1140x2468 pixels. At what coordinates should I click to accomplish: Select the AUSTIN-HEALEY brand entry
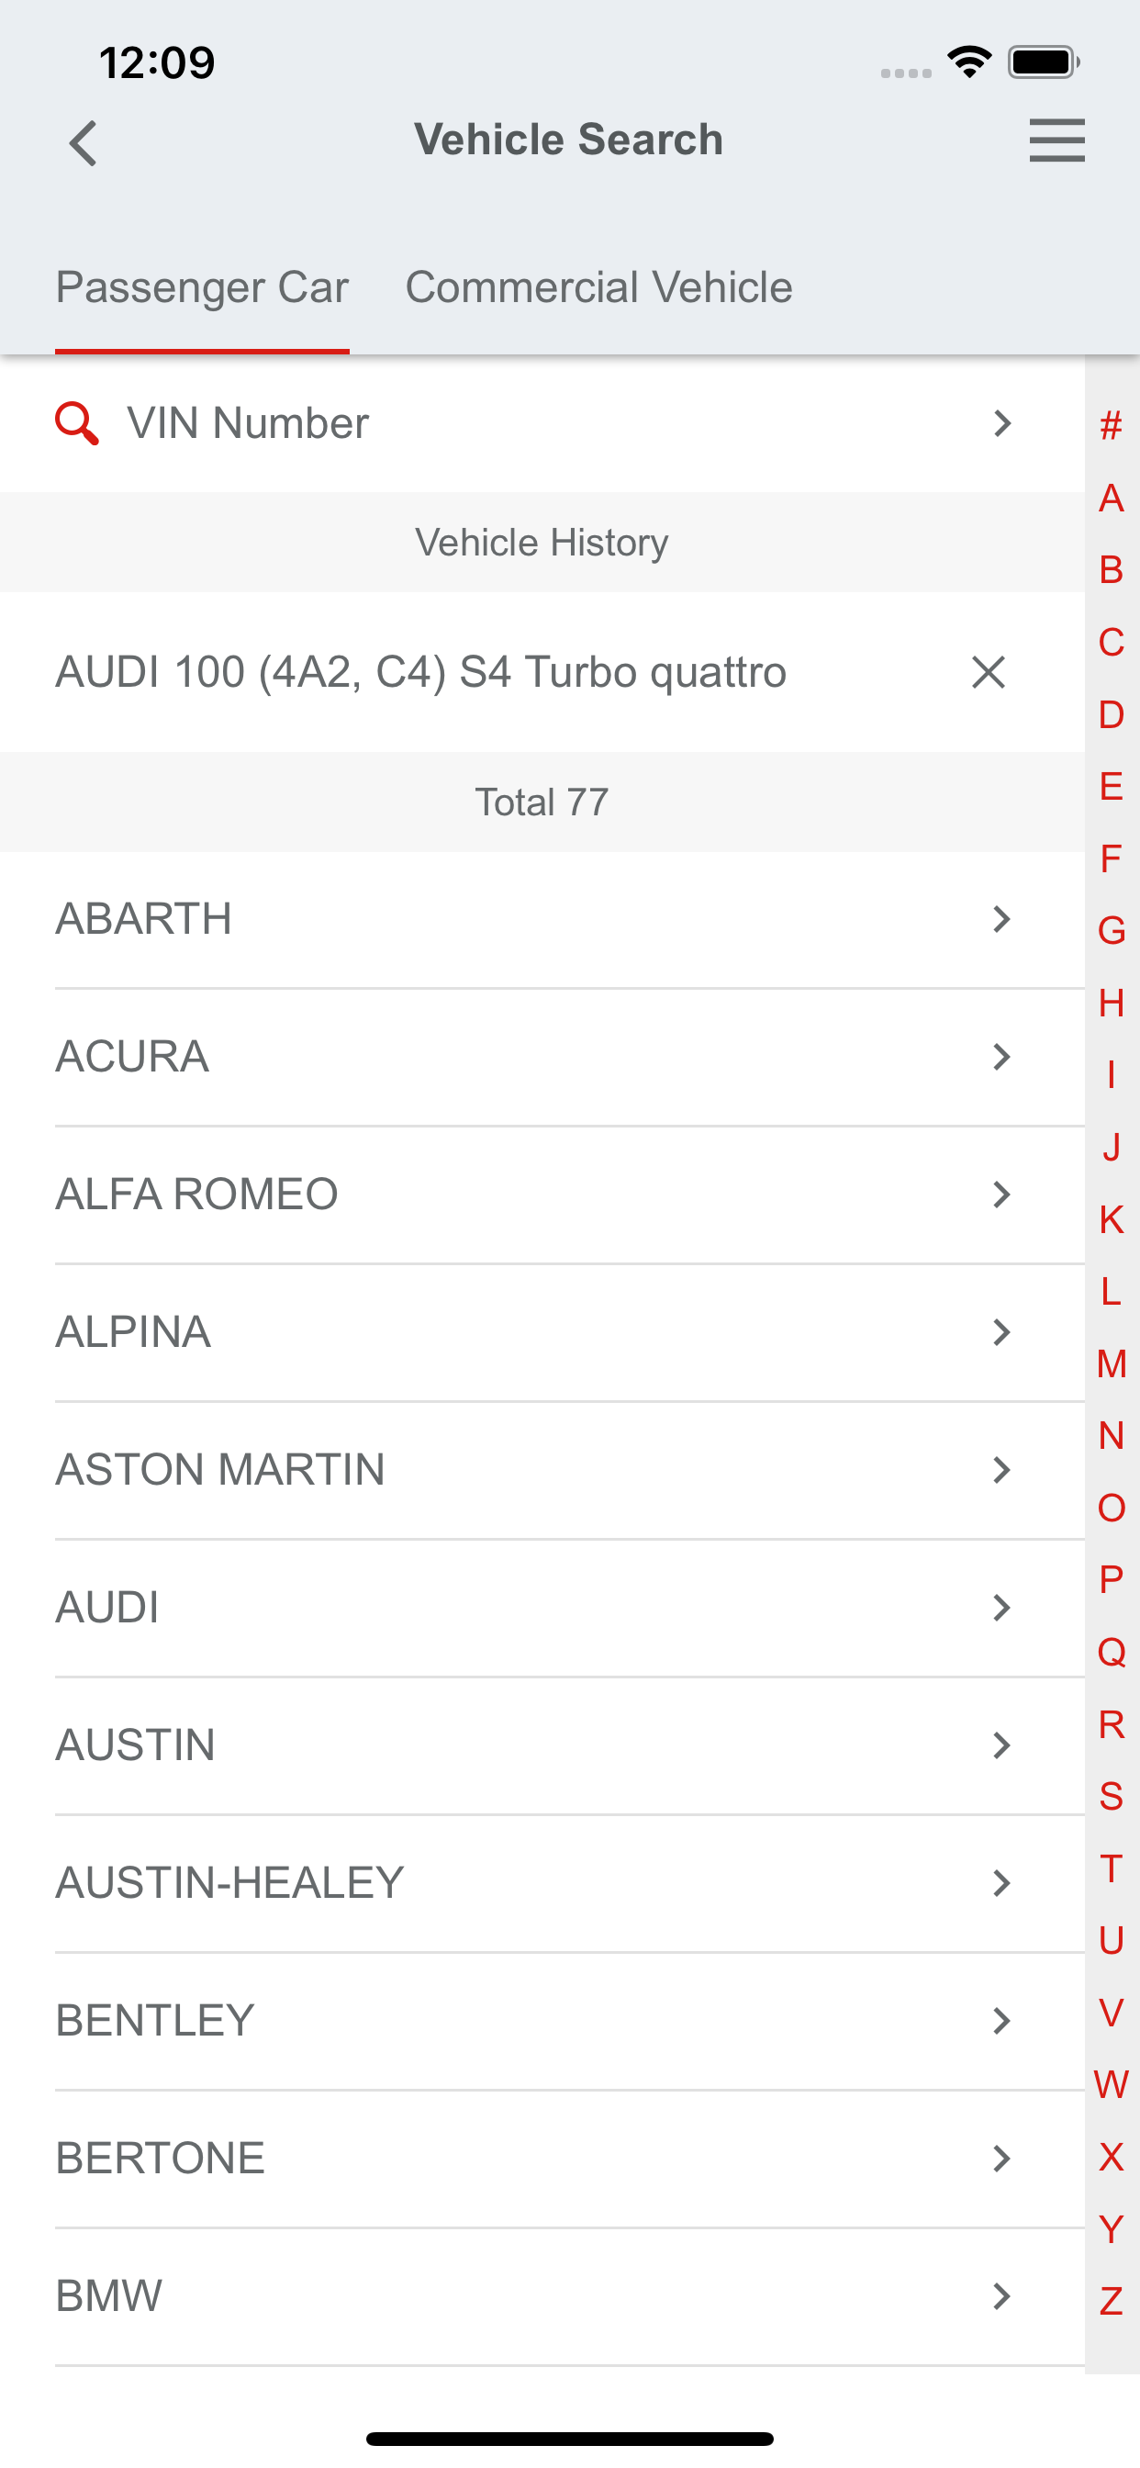pos(542,1883)
